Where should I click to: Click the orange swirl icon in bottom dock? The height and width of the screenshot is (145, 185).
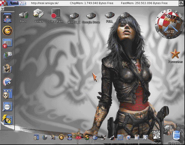click(x=61, y=137)
